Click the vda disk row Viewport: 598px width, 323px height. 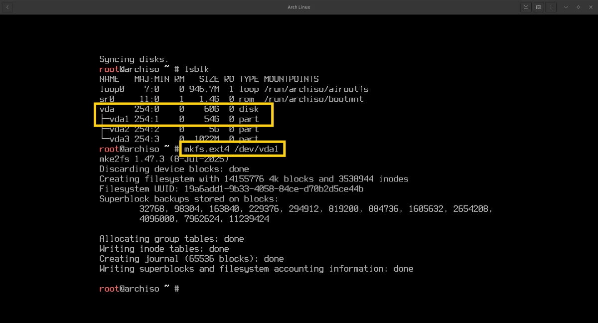point(179,109)
